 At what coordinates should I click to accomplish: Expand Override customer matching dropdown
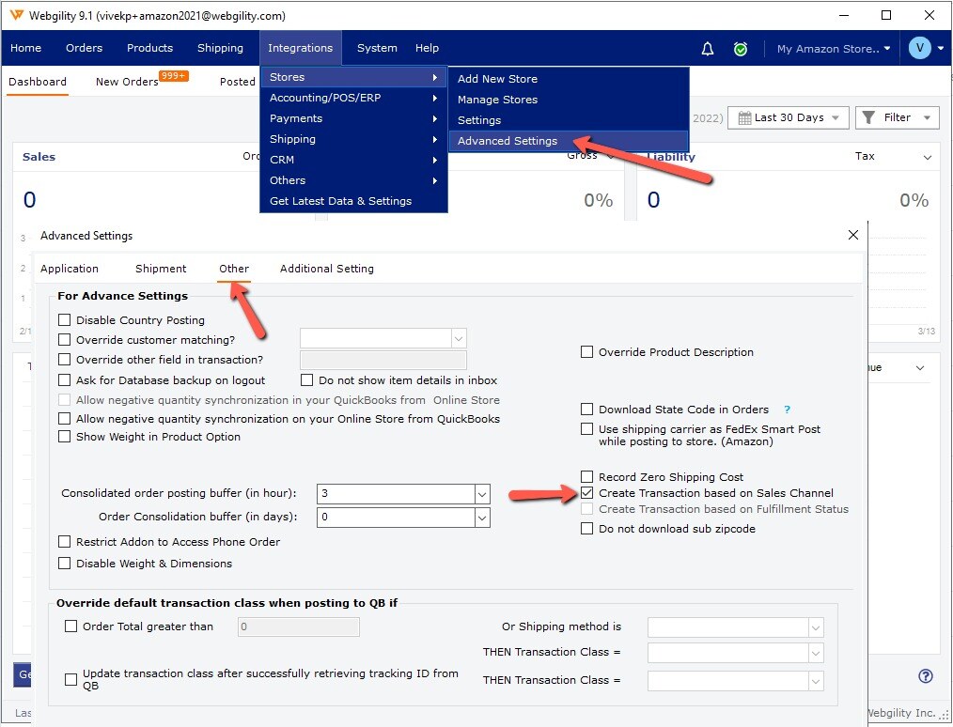pos(459,338)
